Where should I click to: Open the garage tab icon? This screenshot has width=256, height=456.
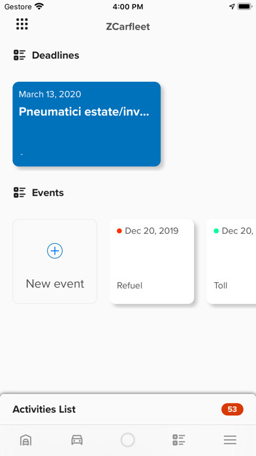(x=25, y=440)
